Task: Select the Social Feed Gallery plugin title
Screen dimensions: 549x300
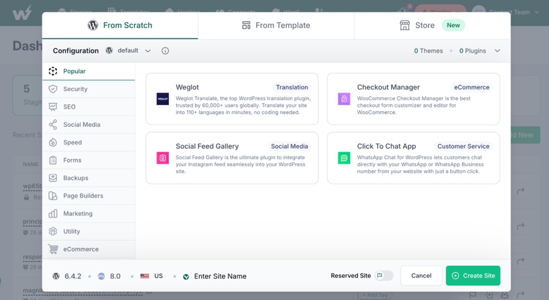Action: click(x=207, y=146)
